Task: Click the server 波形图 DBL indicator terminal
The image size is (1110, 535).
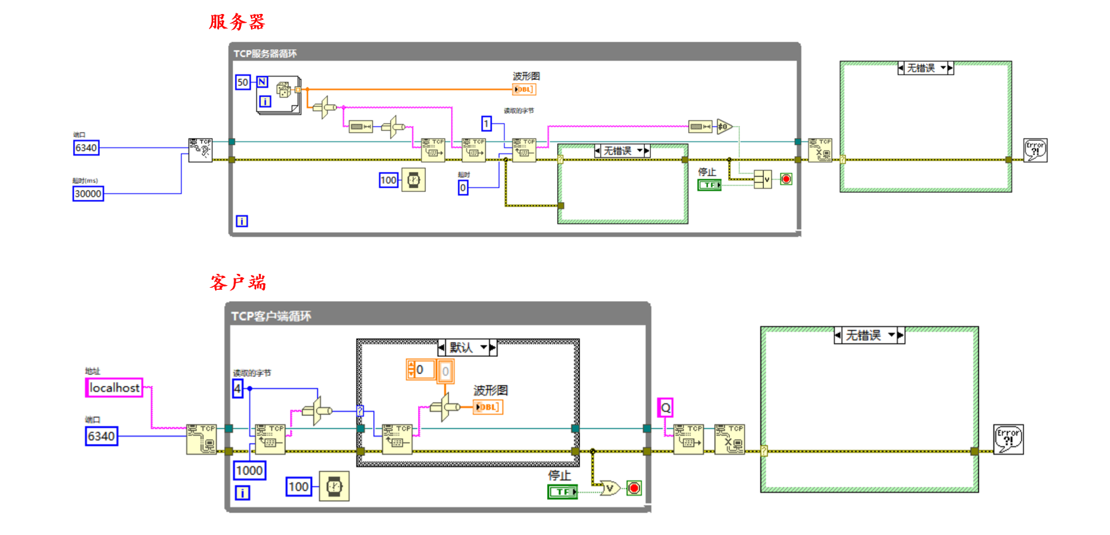Action: (x=524, y=89)
